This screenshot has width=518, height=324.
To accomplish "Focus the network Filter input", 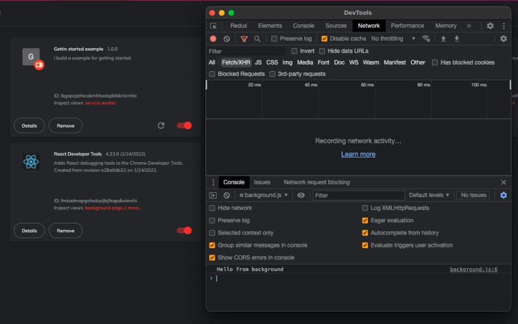I will [246, 51].
